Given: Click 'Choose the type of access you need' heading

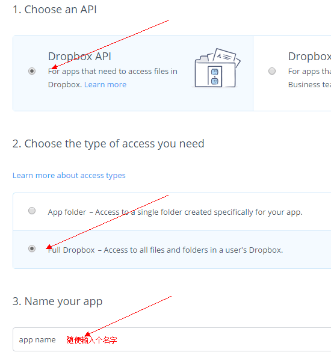Looking at the screenshot, I should [x=108, y=144].
